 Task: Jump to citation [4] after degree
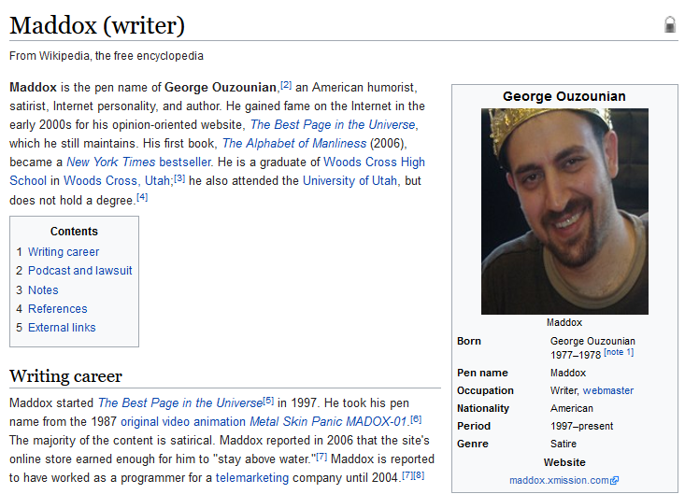tap(142, 198)
